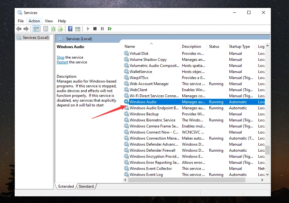Viewport: 289px width, 203px height.
Task: Select the Wi-Fi Direct Services Connection row
Action: 194,96
